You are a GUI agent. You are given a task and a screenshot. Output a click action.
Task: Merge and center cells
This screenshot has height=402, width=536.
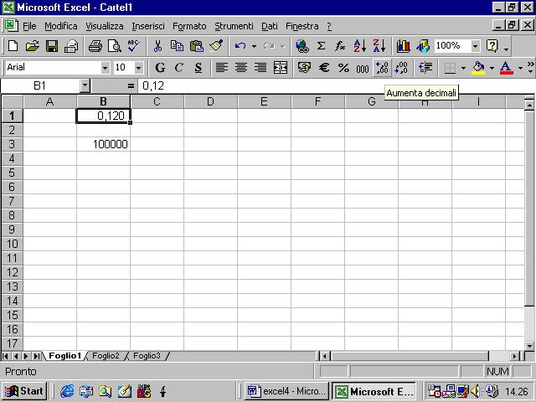(281, 67)
